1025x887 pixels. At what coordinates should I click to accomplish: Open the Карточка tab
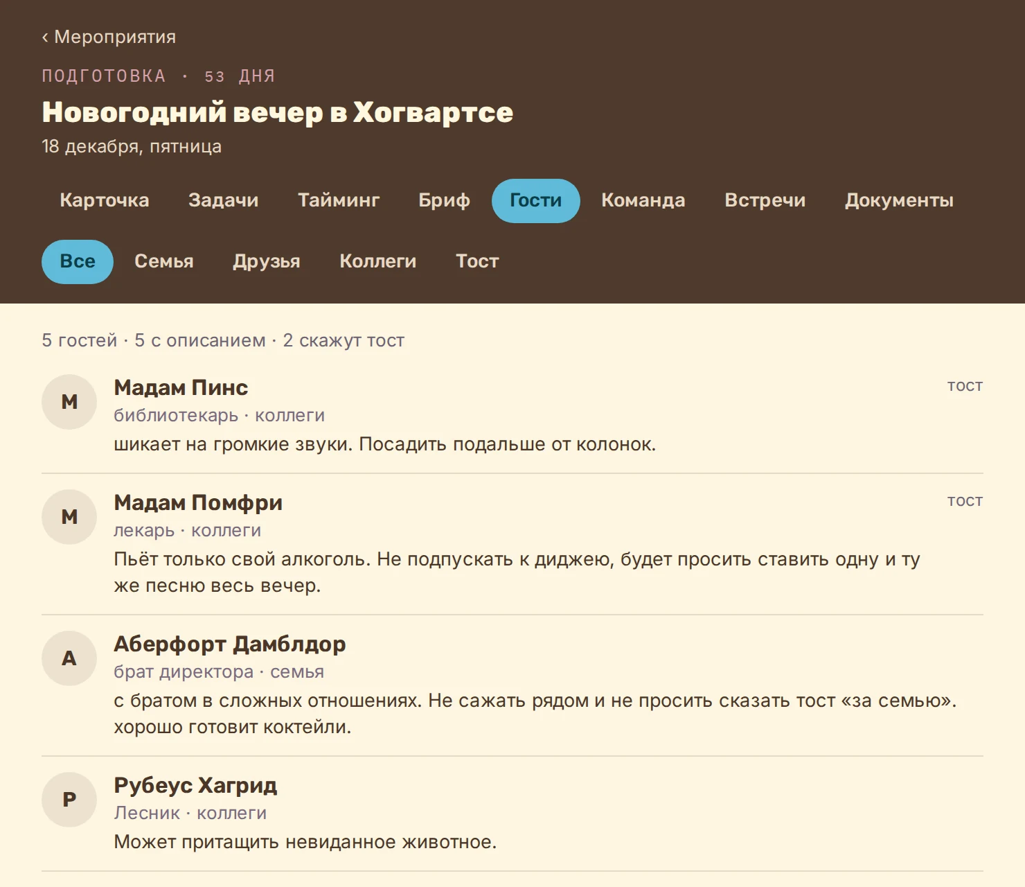(x=105, y=200)
